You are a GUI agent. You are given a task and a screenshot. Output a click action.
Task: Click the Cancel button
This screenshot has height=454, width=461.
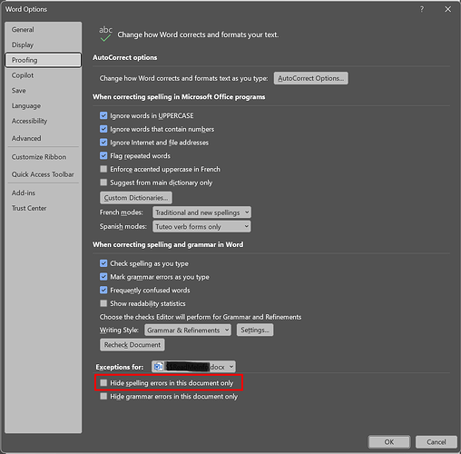click(436, 442)
